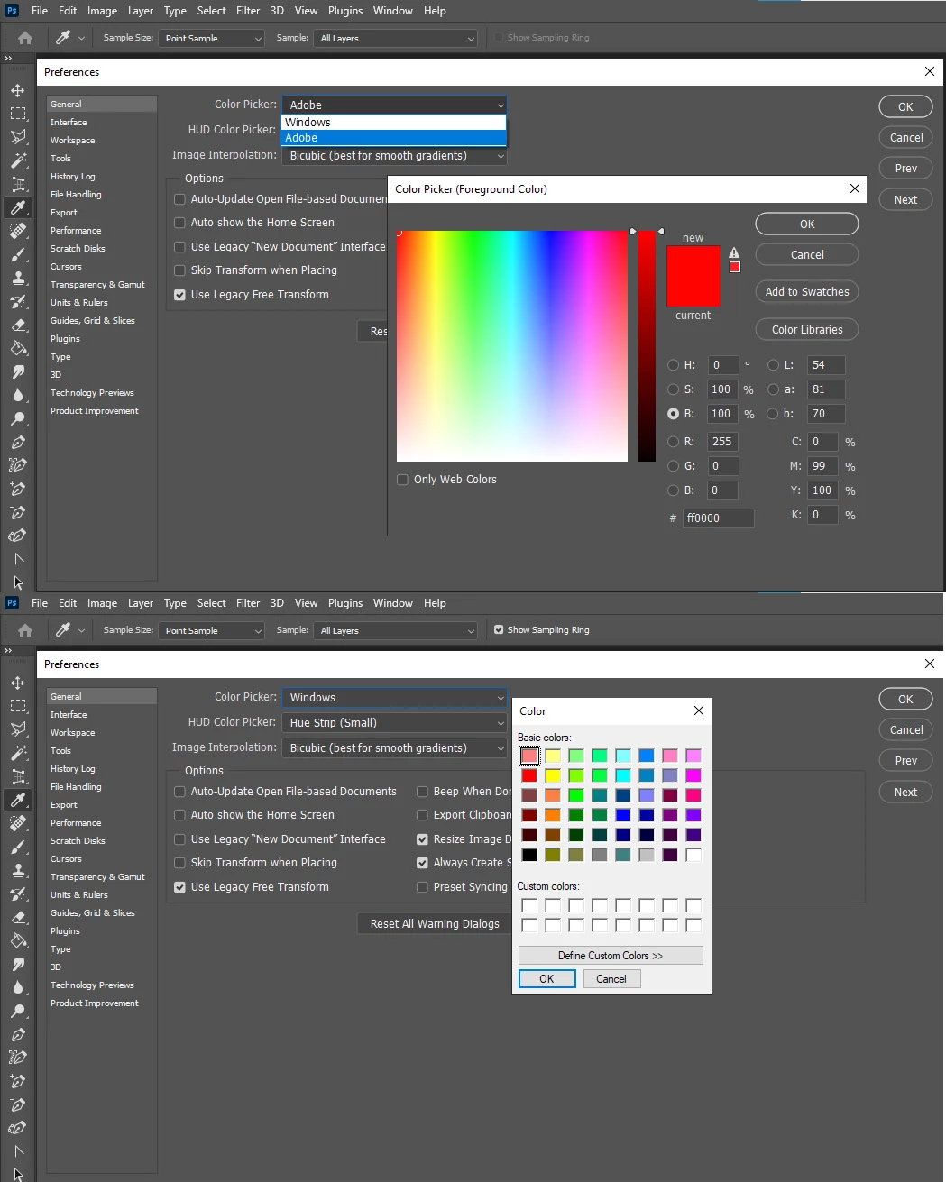Select the Dodge tool in lower Photoshop window
Image resolution: width=946 pixels, height=1182 pixels.
(18, 1011)
